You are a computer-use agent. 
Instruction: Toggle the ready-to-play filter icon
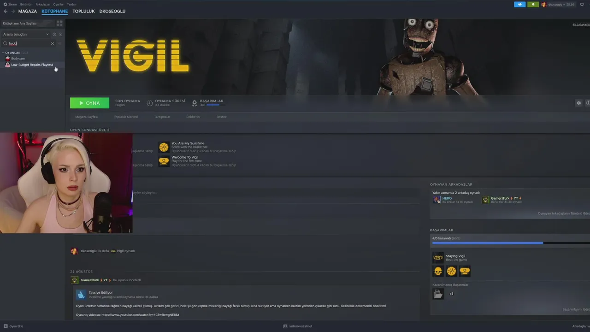tap(60, 34)
